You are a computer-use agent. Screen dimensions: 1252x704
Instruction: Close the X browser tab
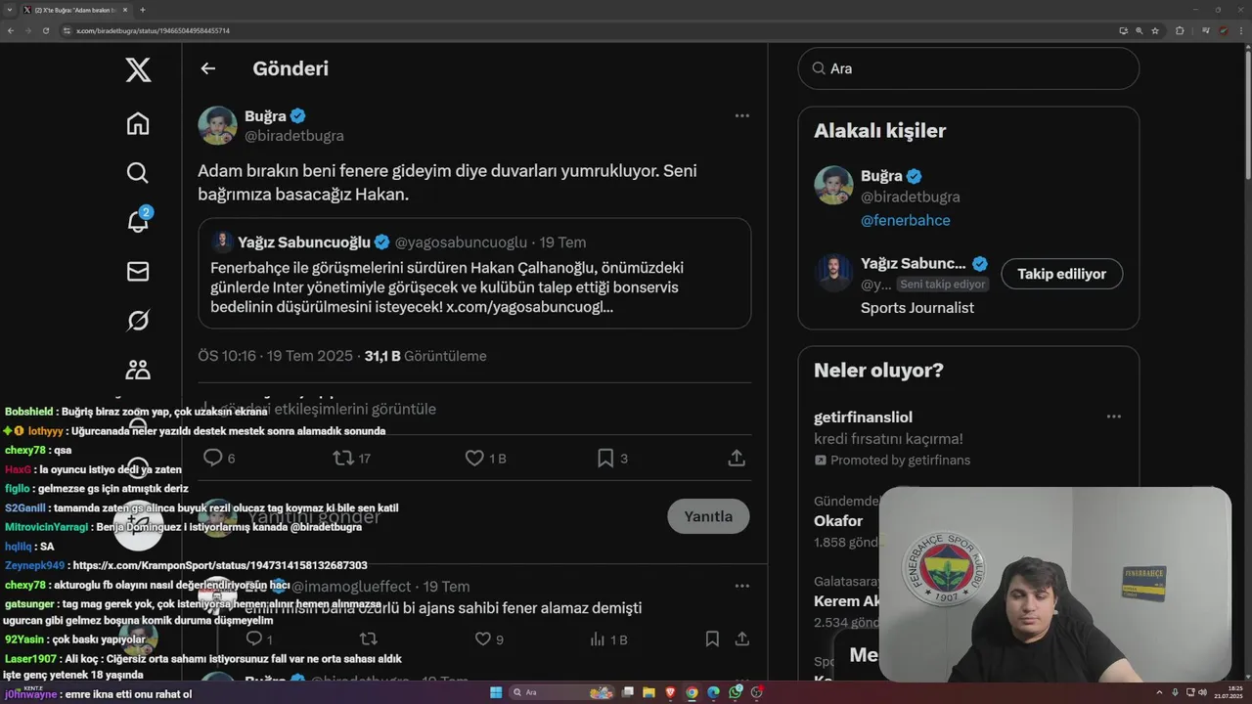pos(124,10)
